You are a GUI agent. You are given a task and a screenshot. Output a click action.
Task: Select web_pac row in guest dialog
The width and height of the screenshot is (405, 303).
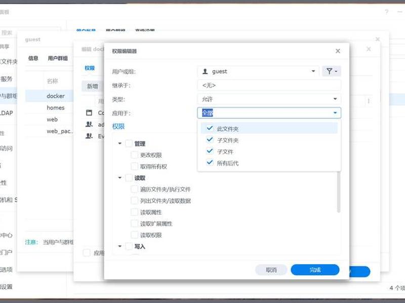[x=49, y=131]
